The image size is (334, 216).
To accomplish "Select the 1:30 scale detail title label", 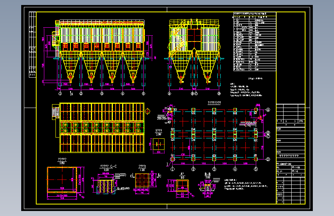I will pos(158,133).
